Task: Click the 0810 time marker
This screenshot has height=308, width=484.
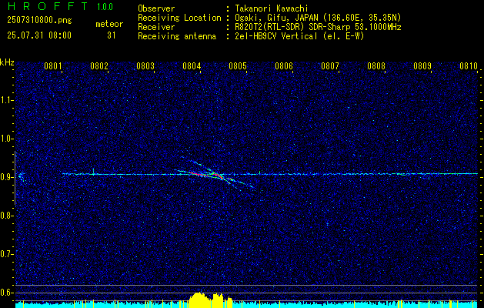Action: coord(469,65)
